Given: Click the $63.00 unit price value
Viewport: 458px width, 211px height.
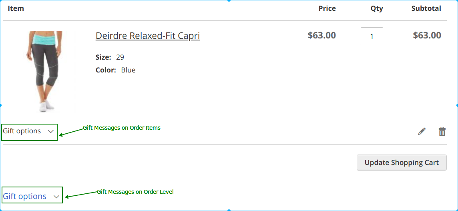Looking at the screenshot, I should [321, 35].
